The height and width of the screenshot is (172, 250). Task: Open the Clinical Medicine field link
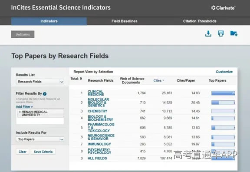pyautogui.click(x=95, y=93)
